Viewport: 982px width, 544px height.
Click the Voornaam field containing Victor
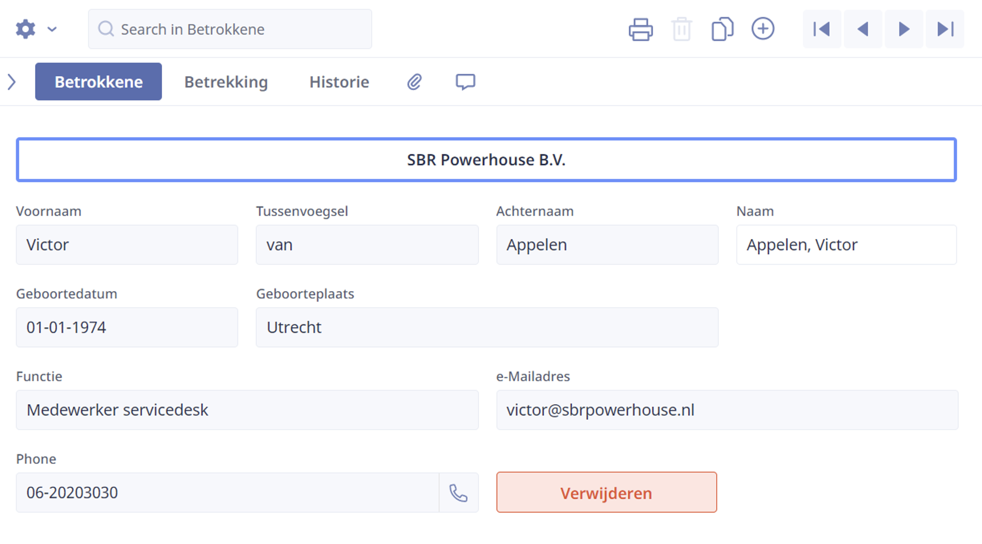point(127,245)
